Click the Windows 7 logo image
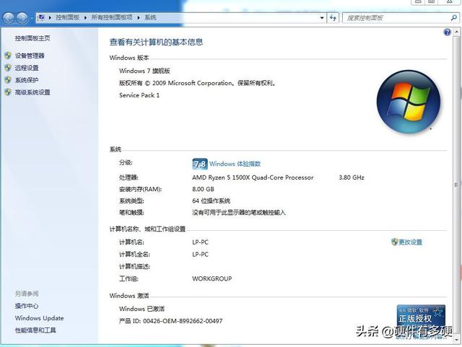This screenshot has height=347, width=462. [409, 102]
